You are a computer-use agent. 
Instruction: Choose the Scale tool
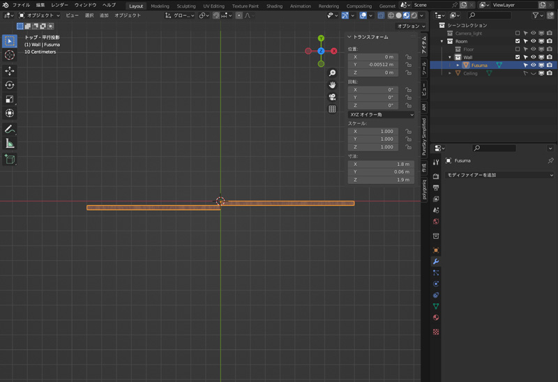(10, 99)
